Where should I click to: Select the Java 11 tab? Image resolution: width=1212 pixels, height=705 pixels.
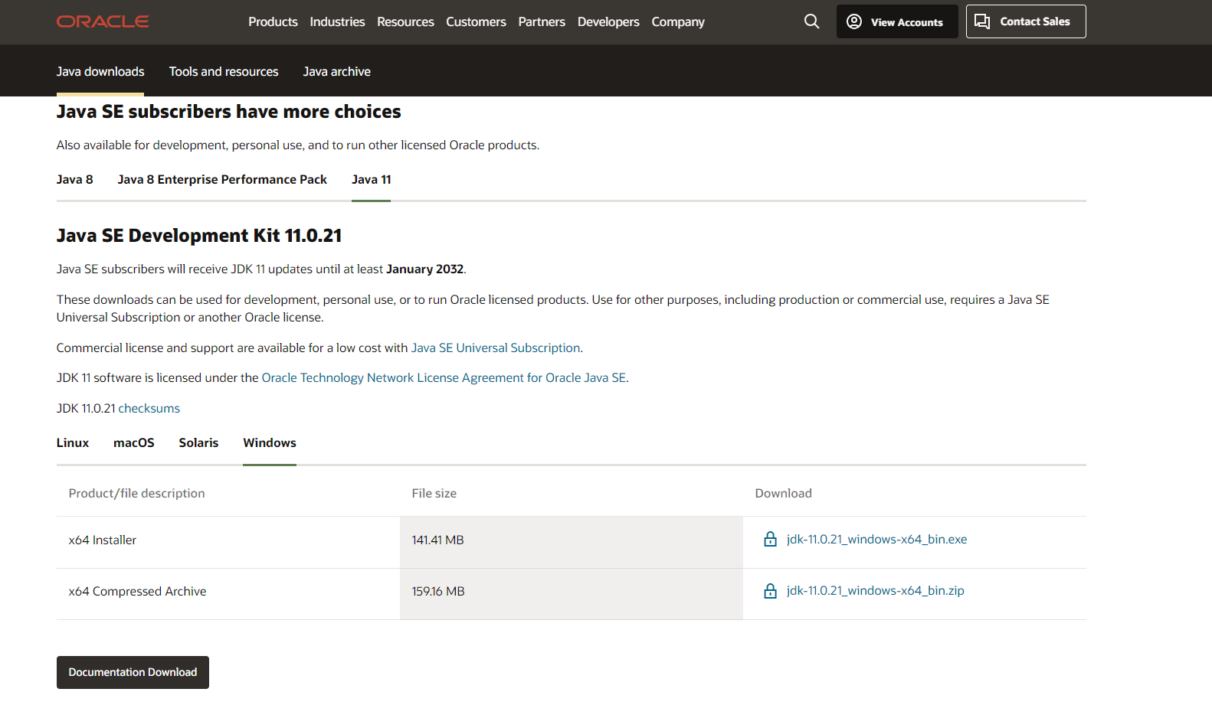372,179
